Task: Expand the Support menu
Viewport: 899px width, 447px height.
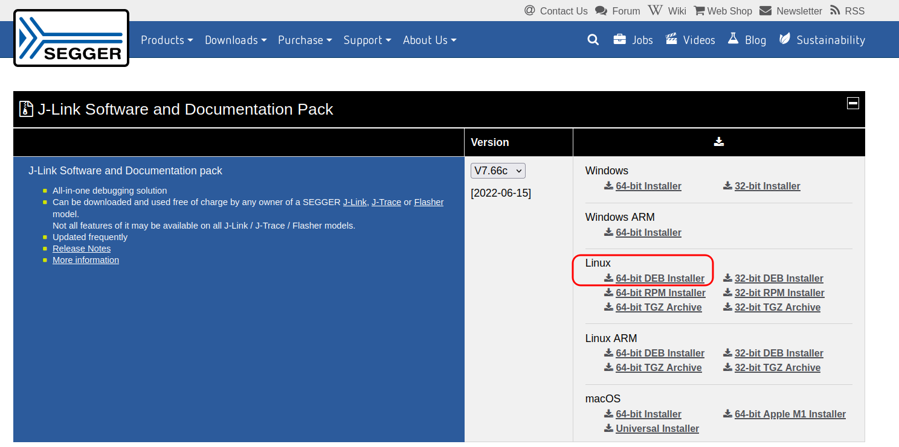Action: pyautogui.click(x=367, y=40)
